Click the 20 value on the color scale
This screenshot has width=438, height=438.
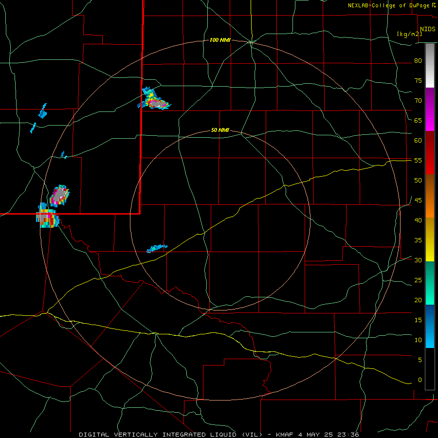tap(418, 300)
